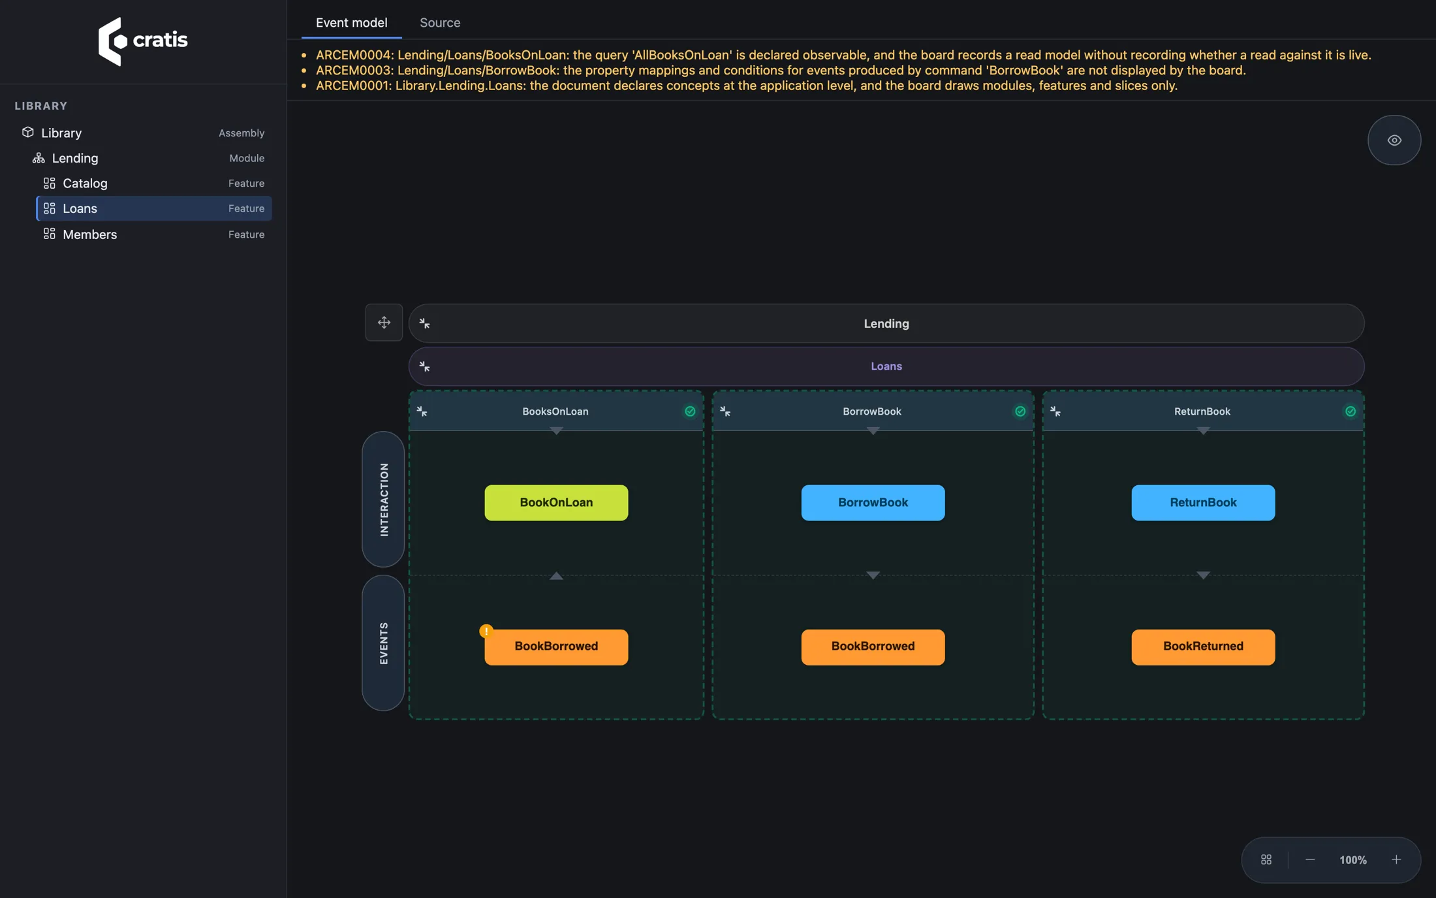Click the green check status on ReturnBook
Screen dimensions: 1436x898
[1350, 411]
